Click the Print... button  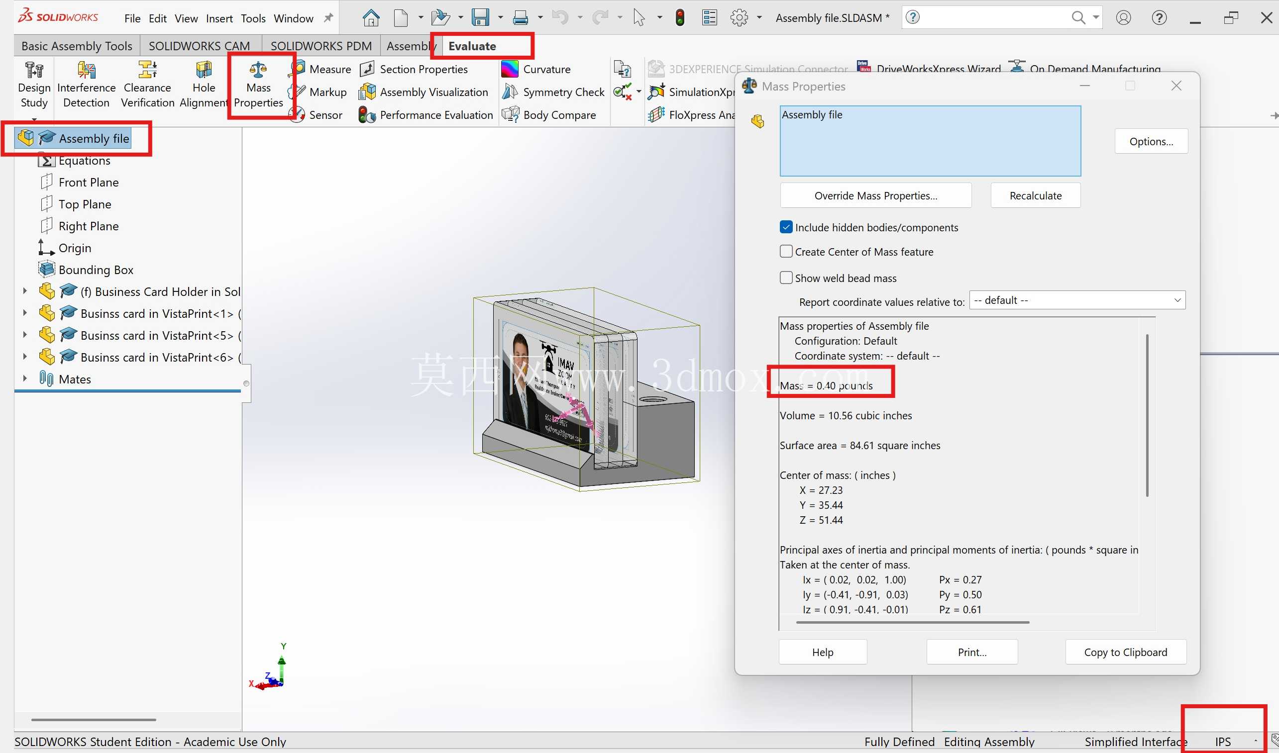click(972, 652)
